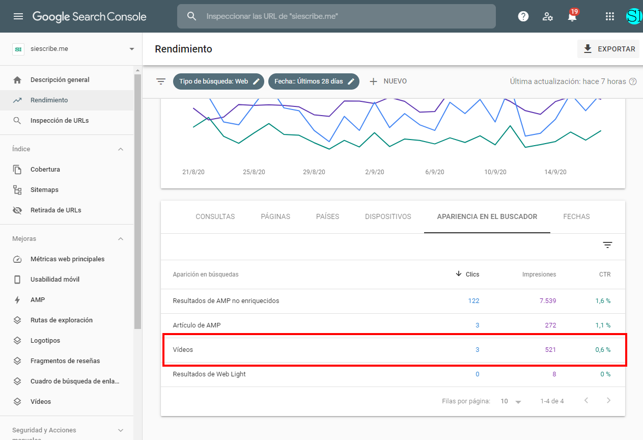The width and height of the screenshot is (643, 440).
Task: Select Apariencia en el buscador tab
Action: pos(487,216)
